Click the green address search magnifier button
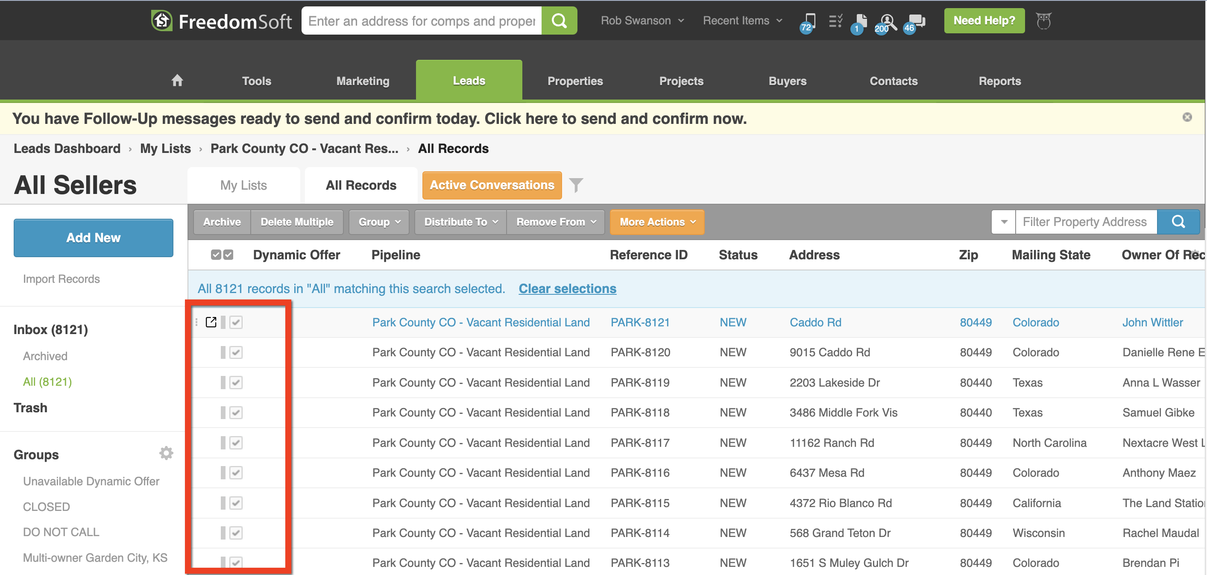 click(x=559, y=21)
